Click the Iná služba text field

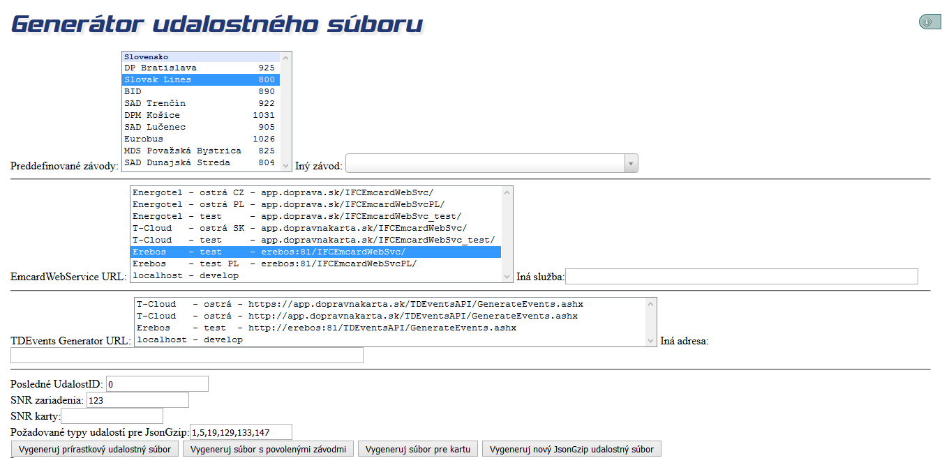pos(741,277)
